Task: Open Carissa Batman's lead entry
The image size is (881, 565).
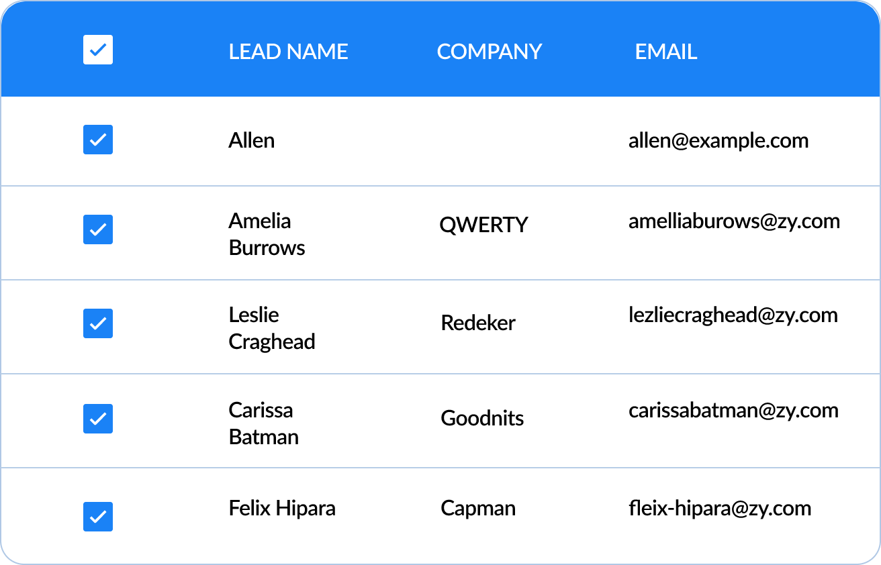Action: 263,423
